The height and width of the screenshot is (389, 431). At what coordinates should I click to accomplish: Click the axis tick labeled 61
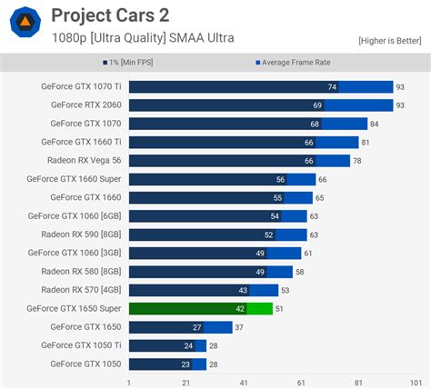(x=301, y=383)
